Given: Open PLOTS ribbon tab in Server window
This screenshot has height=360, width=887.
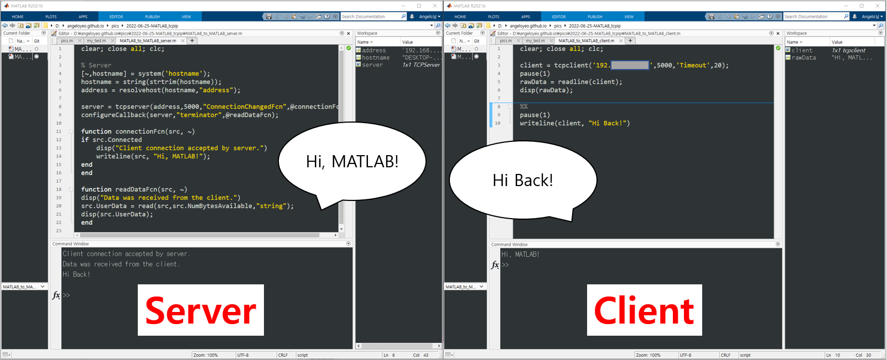Looking at the screenshot, I should tap(51, 17).
